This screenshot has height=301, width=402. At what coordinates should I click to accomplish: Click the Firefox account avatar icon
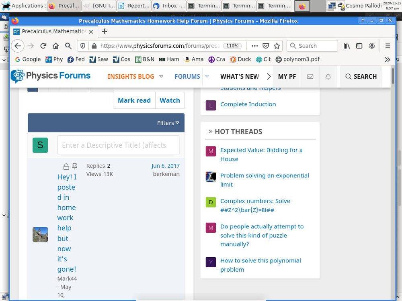pos(372,46)
